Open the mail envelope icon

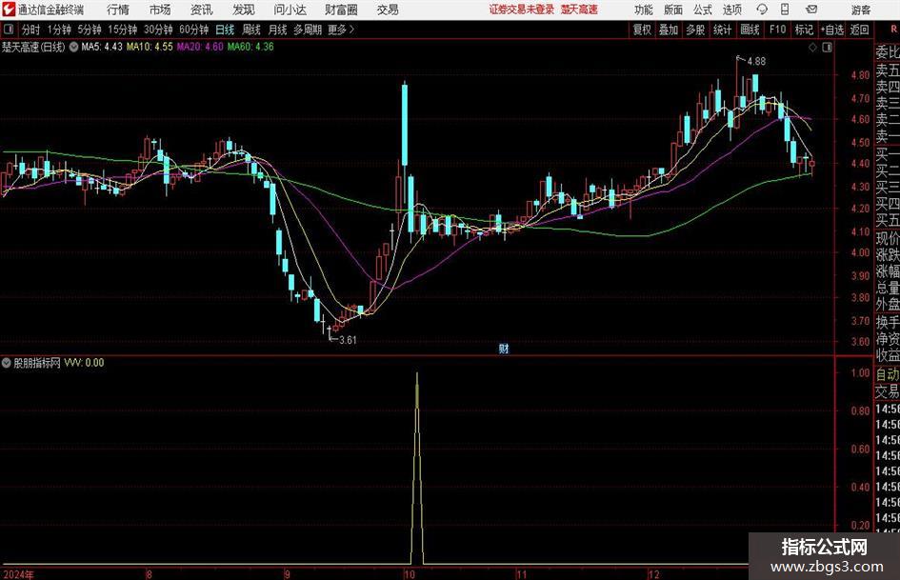(811, 10)
